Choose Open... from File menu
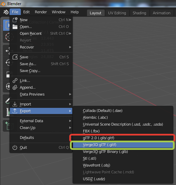The width and height of the screenshot is (176, 185). tap(41, 27)
